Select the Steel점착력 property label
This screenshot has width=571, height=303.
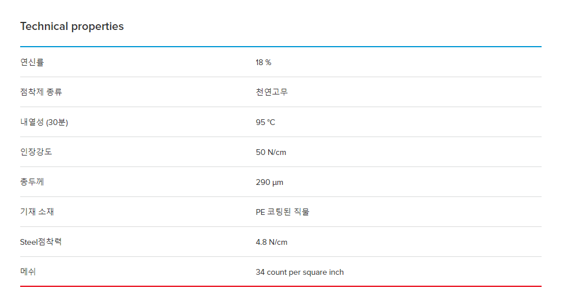click(41, 242)
